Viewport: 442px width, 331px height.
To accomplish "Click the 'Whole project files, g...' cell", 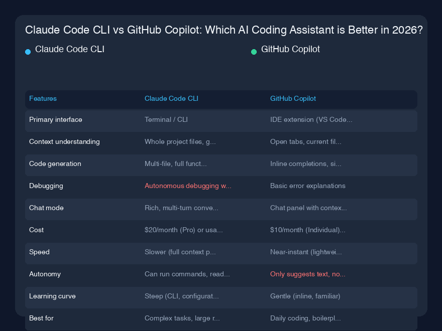I will tap(180, 141).
